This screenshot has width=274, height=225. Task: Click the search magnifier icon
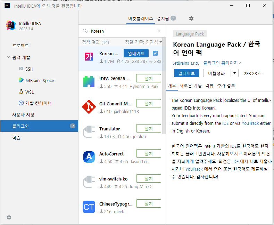pos(84,31)
